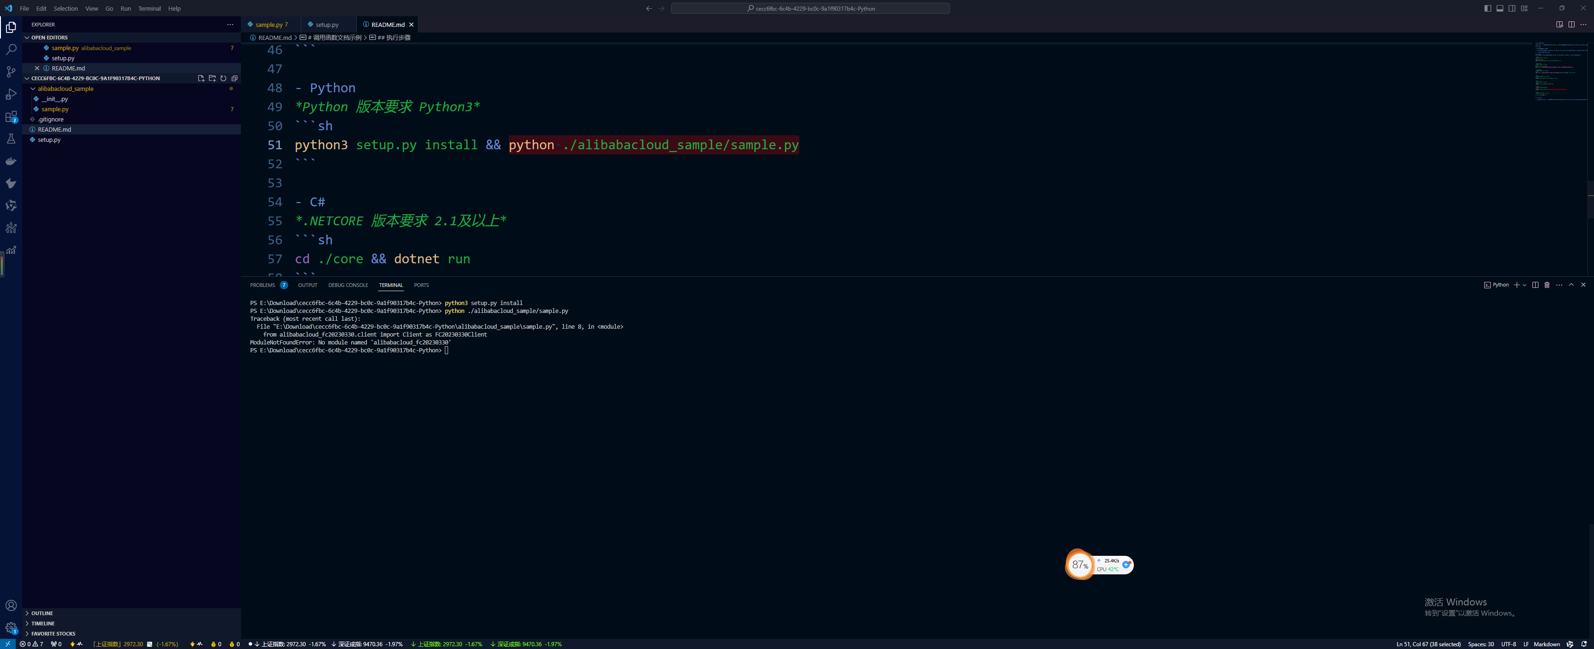Toggle the primary side bar layout button
The image size is (1594, 649).
point(1487,8)
